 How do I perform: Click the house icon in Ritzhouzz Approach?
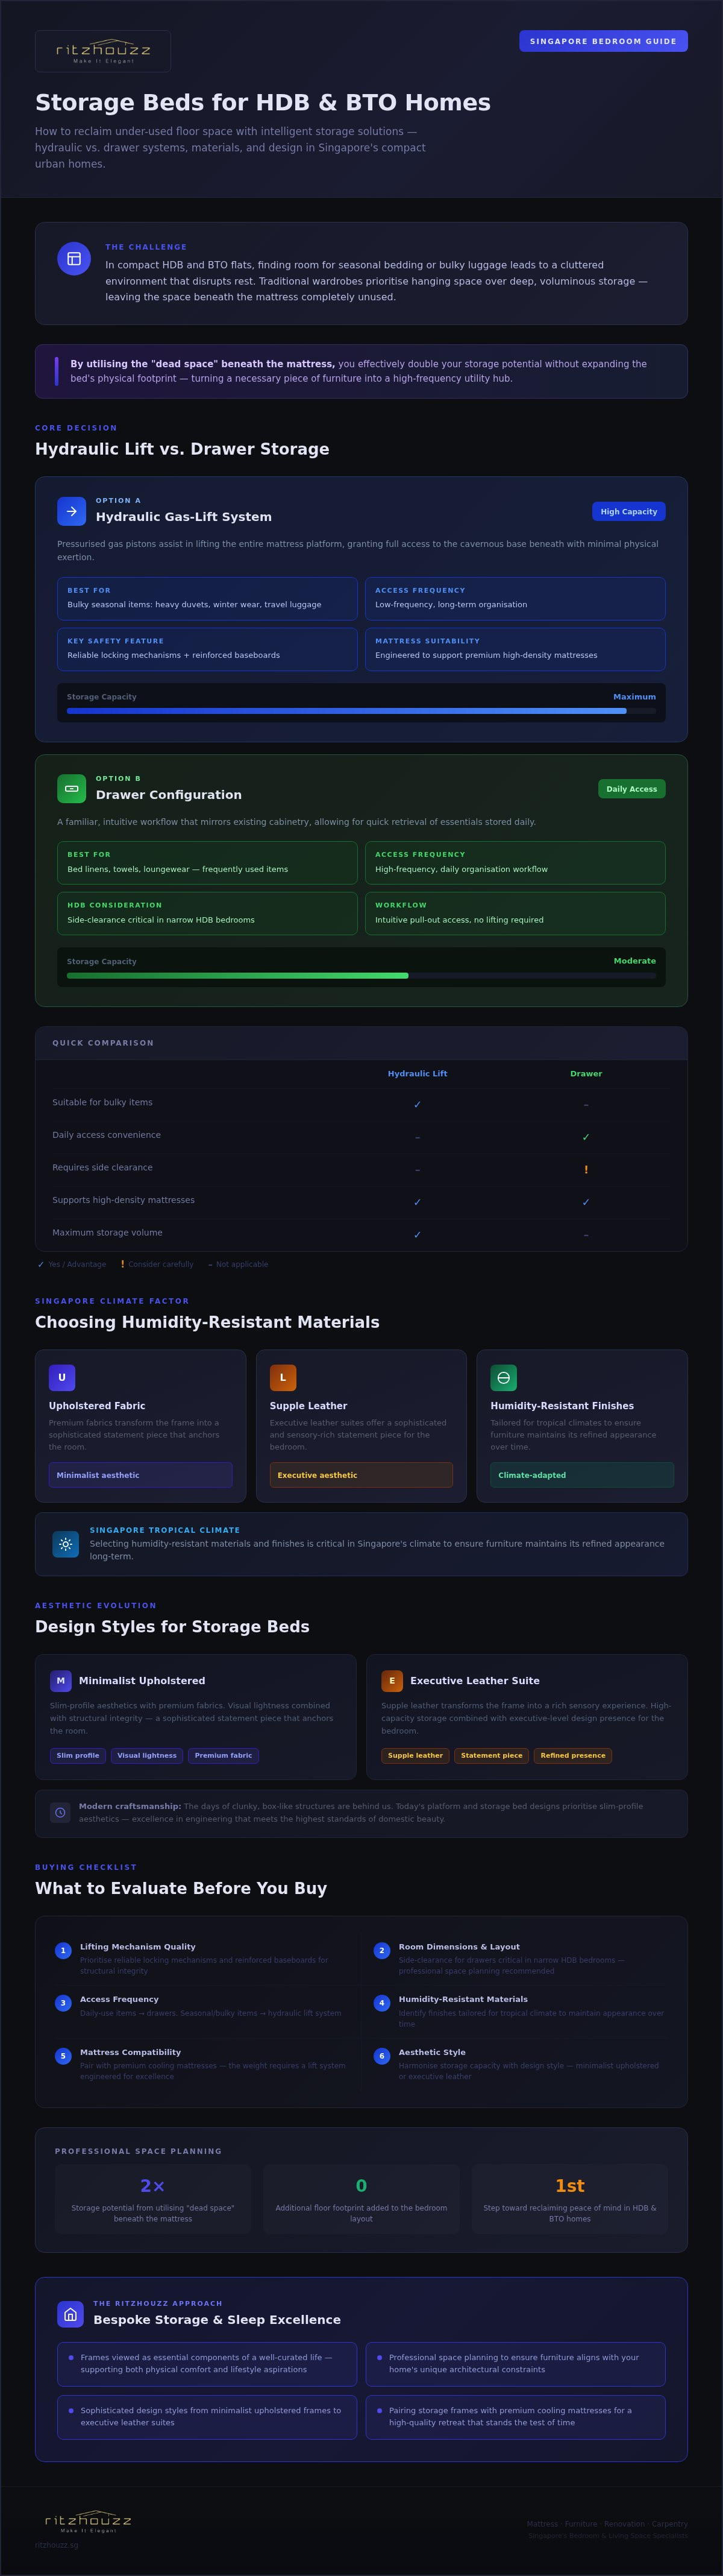pyautogui.click(x=71, y=2313)
